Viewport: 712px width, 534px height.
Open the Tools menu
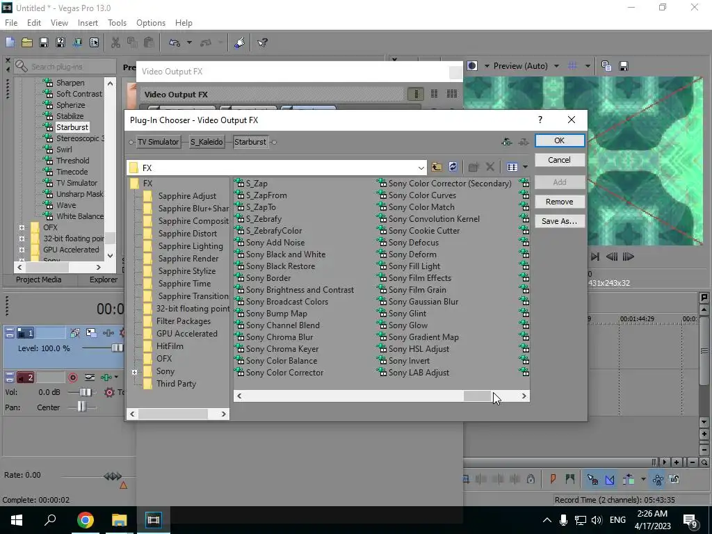click(117, 23)
